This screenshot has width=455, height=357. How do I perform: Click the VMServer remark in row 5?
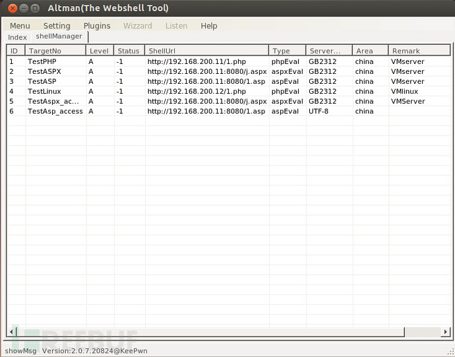(x=408, y=102)
